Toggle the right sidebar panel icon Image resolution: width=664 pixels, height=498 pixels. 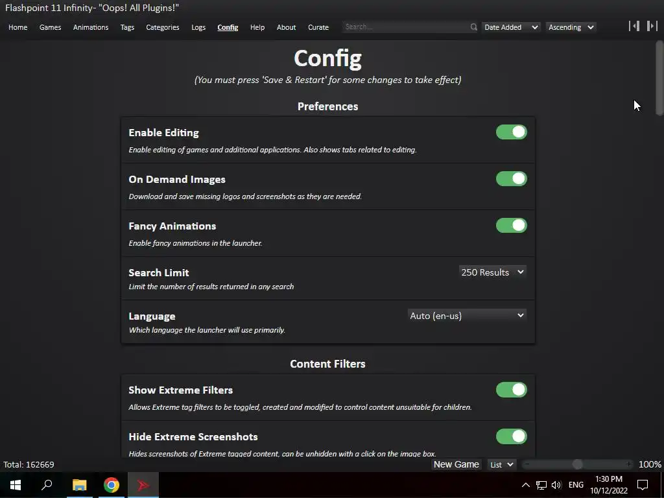click(652, 26)
